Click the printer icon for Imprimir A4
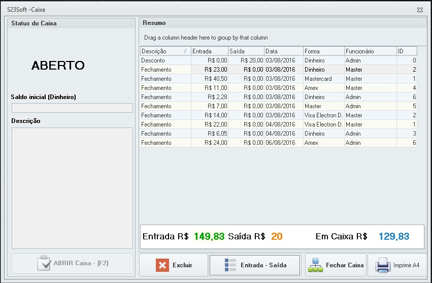 click(382, 265)
